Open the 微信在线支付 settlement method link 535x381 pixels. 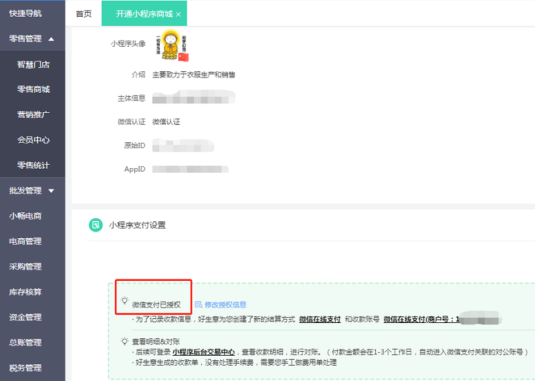(x=320, y=320)
